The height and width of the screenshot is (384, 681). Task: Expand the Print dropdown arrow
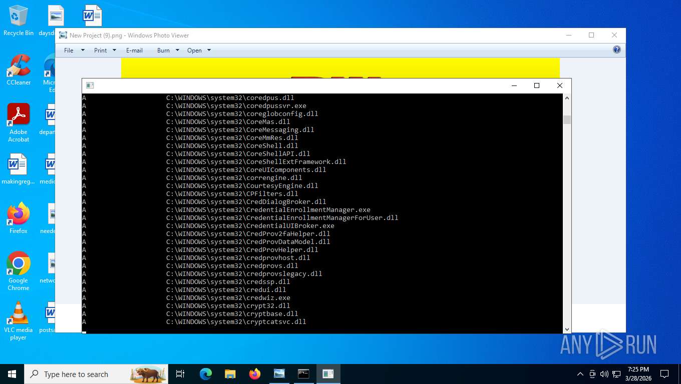click(114, 50)
